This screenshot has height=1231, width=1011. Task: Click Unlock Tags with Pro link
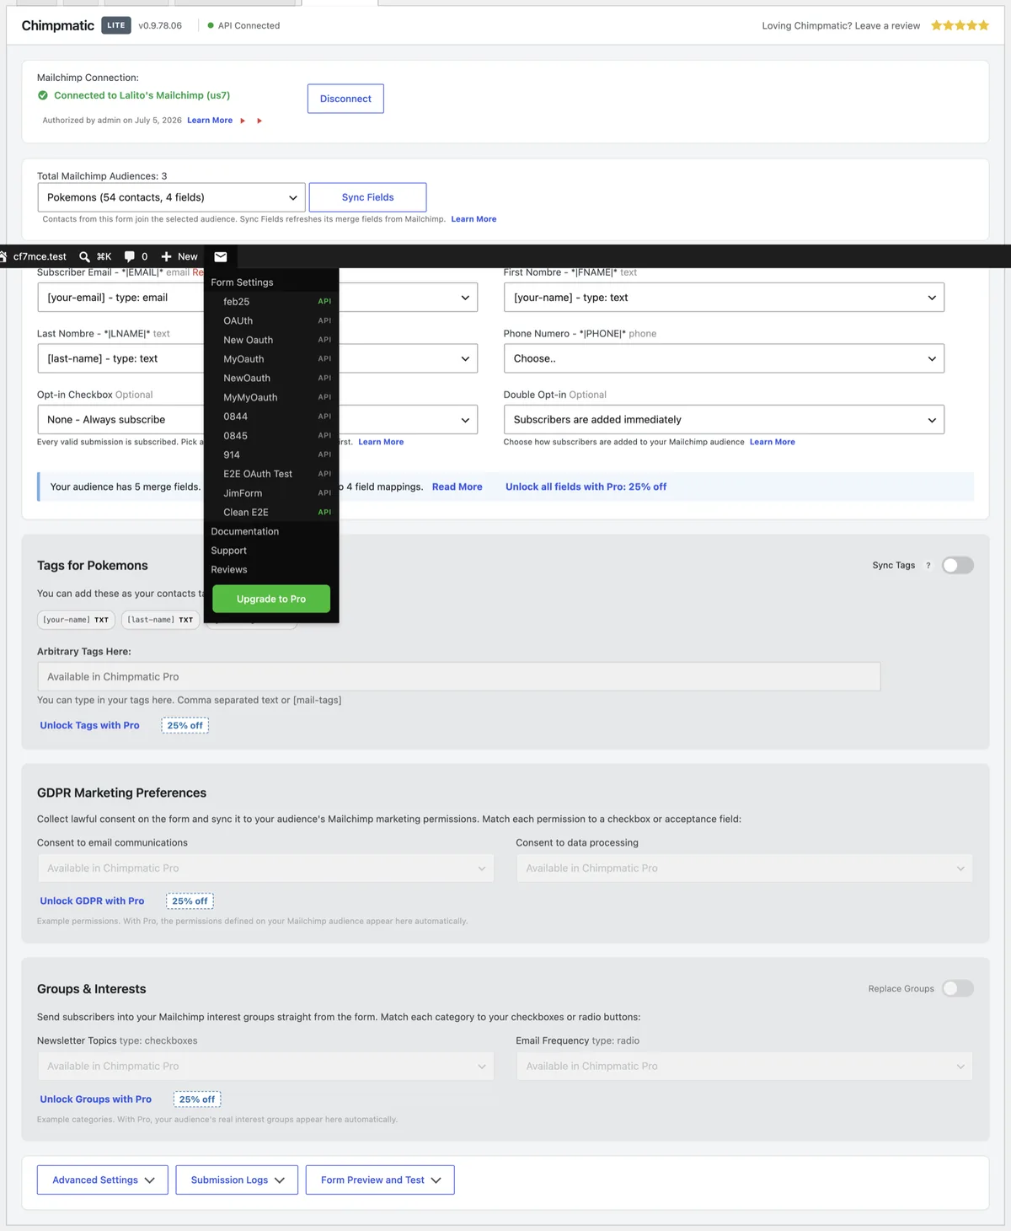click(x=90, y=725)
